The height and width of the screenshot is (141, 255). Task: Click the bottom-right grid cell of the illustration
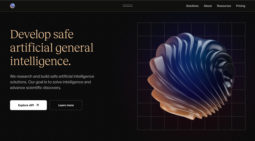(238, 123)
